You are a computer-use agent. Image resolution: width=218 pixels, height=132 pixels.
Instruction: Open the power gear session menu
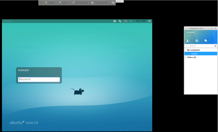[149, 21]
